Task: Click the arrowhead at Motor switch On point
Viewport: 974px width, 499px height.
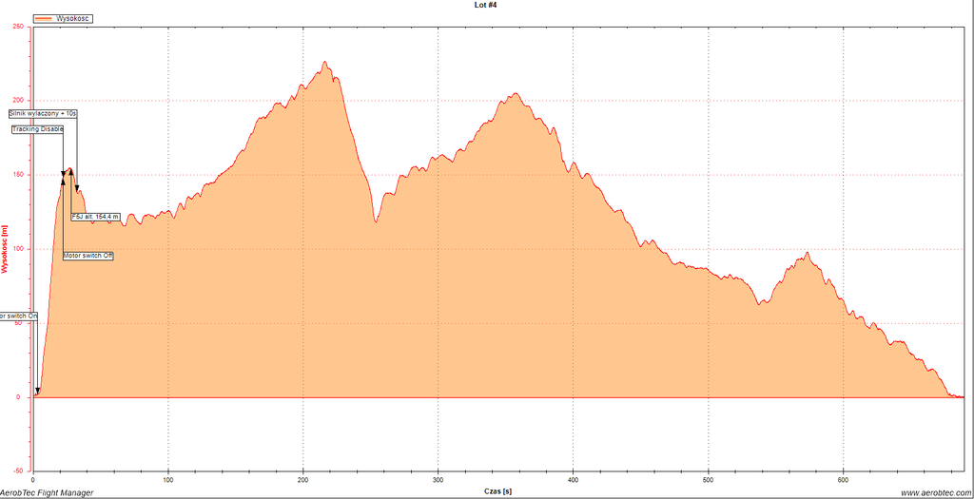Action: [37, 391]
